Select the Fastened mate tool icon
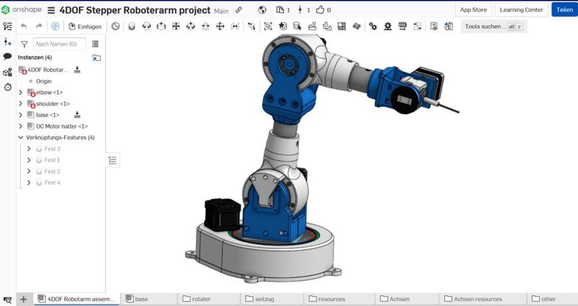 [x=131, y=26]
